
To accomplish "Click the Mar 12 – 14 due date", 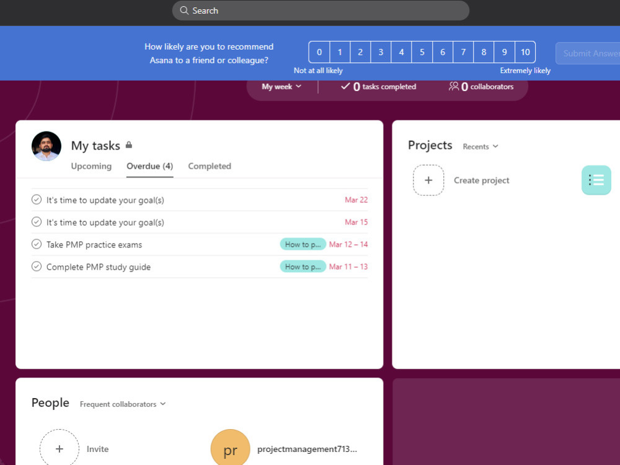I will pos(348,244).
